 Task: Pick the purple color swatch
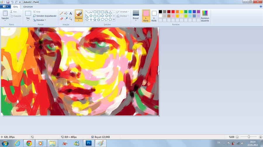(198, 12)
